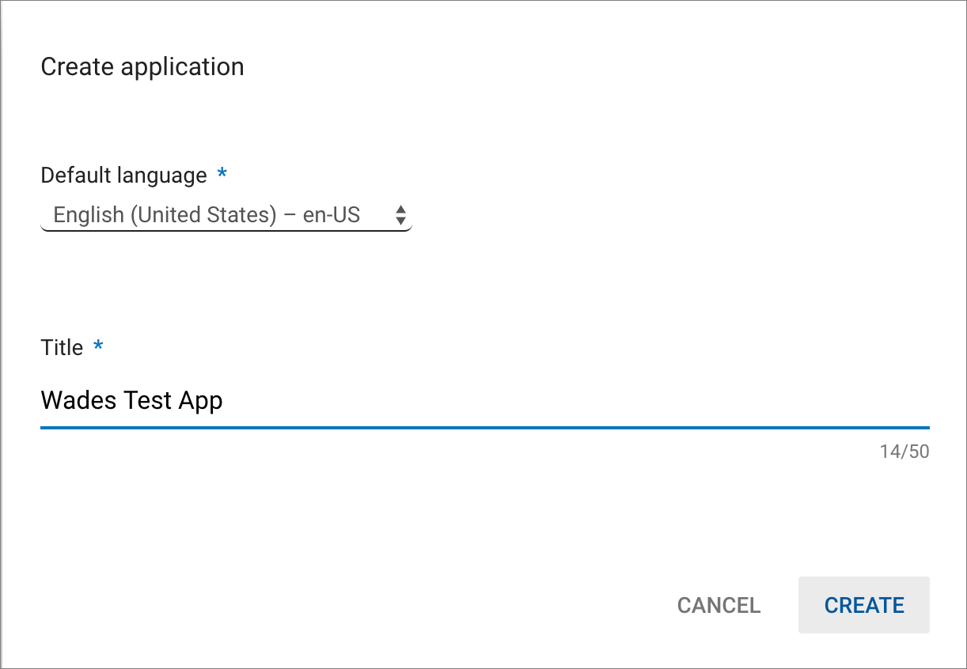Click the 14/50 character counter
The image size is (967, 669).
click(x=904, y=452)
